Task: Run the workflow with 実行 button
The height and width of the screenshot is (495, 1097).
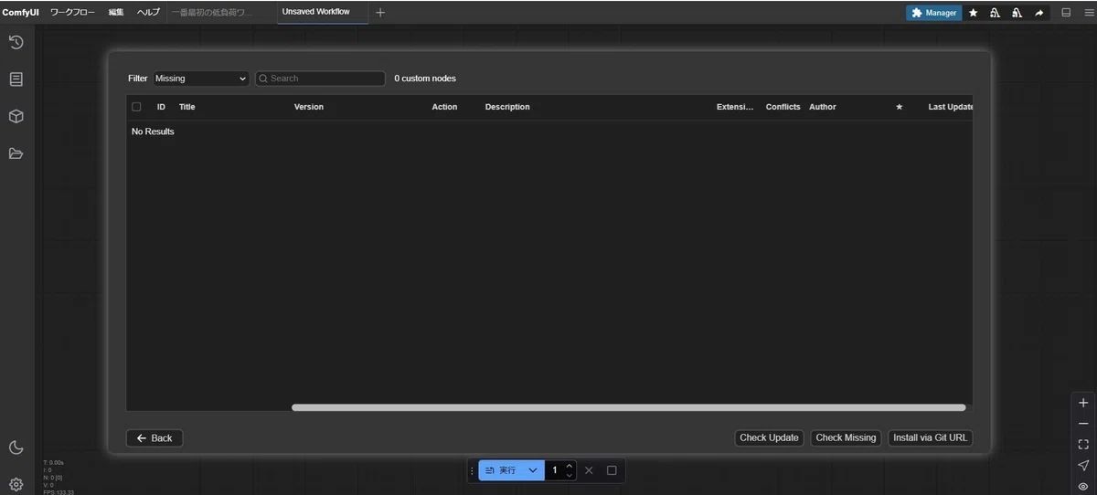Action: point(502,470)
